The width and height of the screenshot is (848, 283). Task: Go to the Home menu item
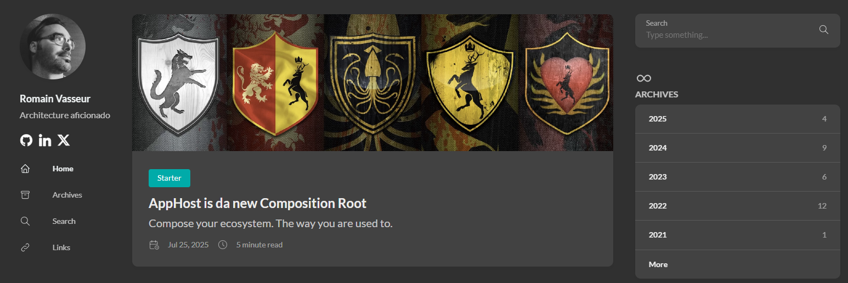(63, 169)
